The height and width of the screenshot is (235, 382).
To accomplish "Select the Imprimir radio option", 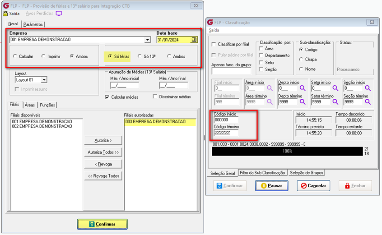I will pyautogui.click(x=43, y=56).
